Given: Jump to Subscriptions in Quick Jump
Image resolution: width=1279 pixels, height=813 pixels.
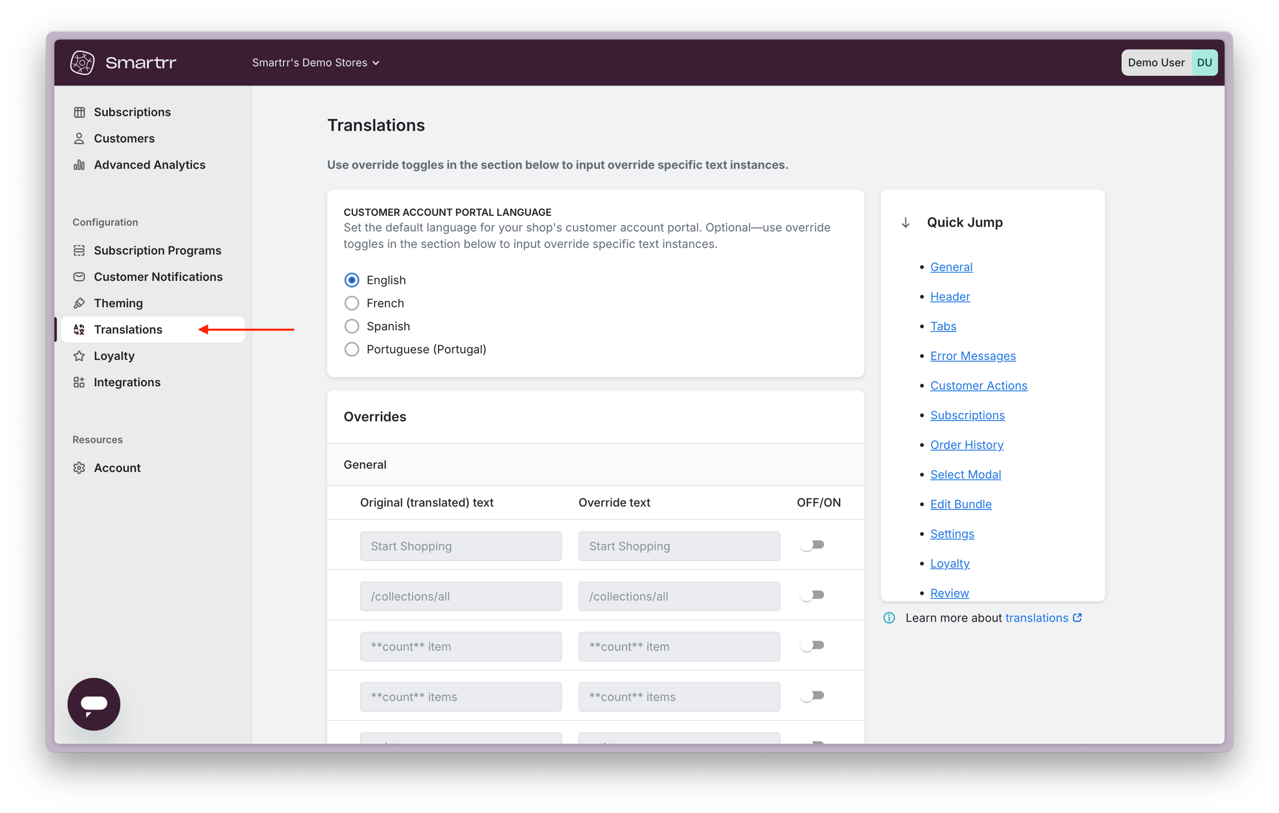Looking at the screenshot, I should point(967,415).
